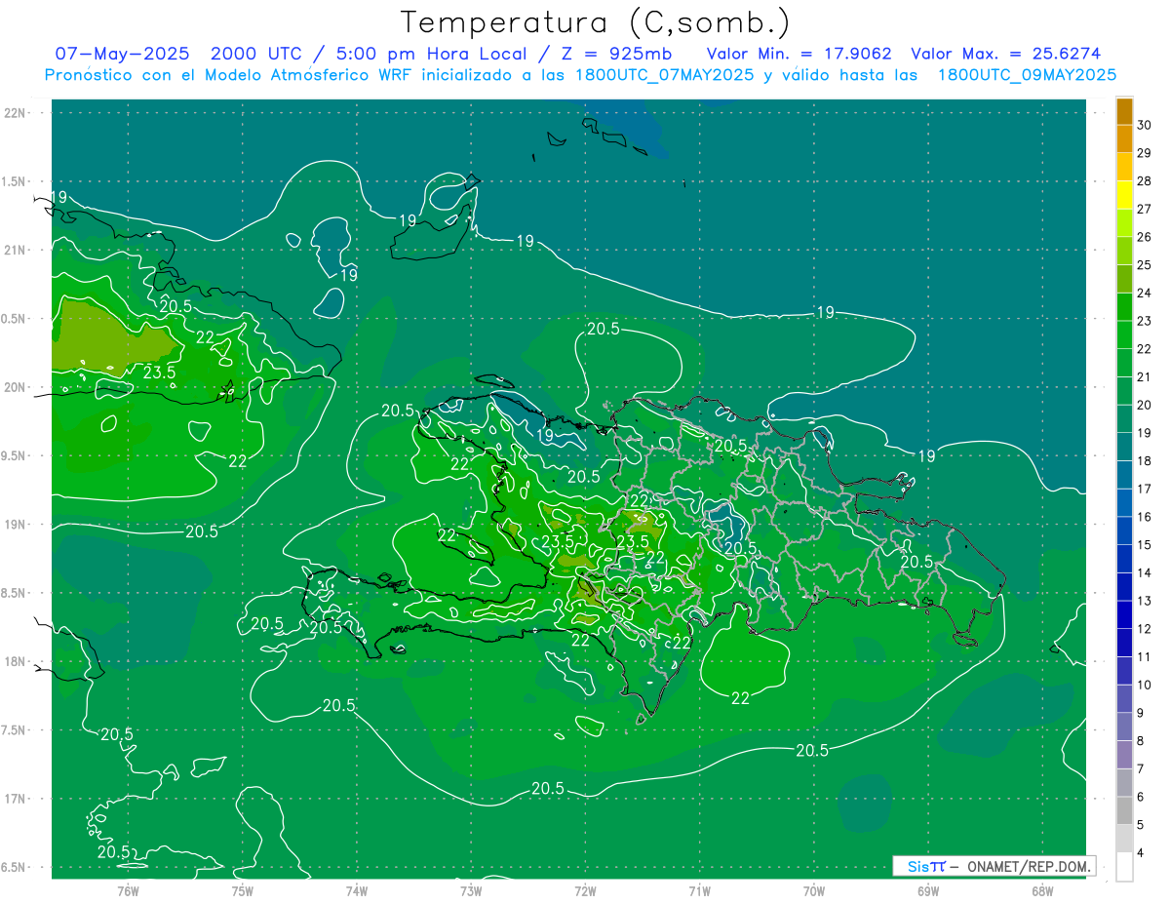Click the "76W" longitude axis label
Screen dimensions: 1170x904
click(x=128, y=890)
